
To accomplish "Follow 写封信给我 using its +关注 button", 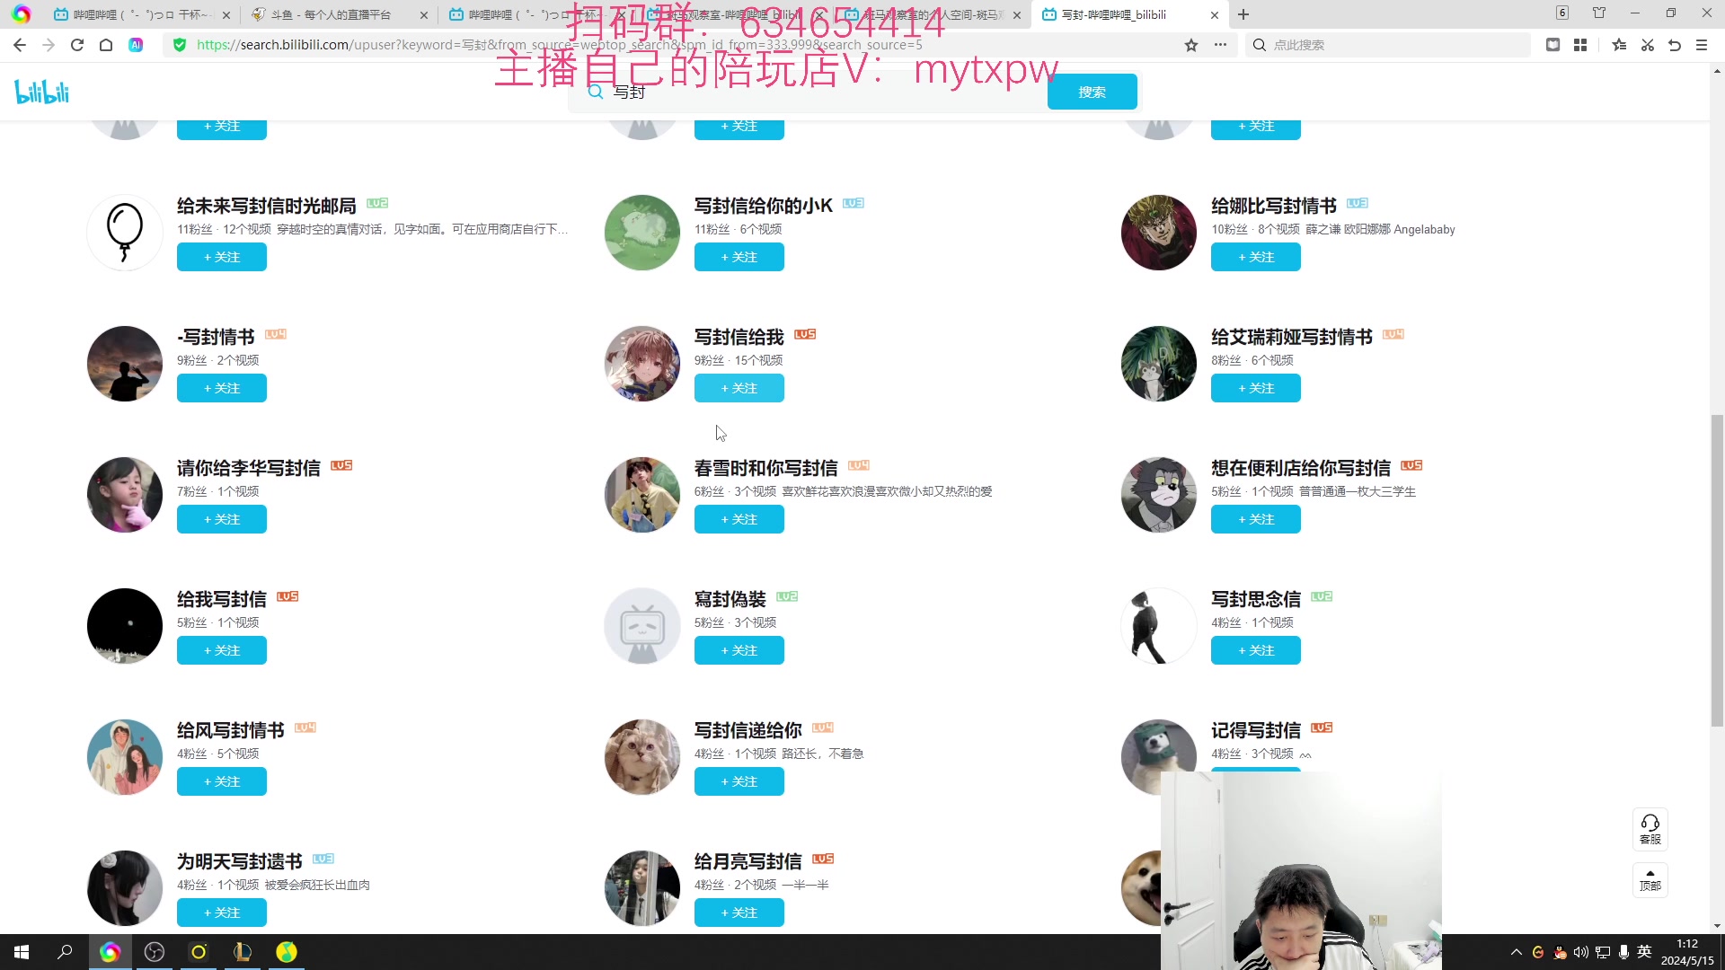I will [739, 387].
